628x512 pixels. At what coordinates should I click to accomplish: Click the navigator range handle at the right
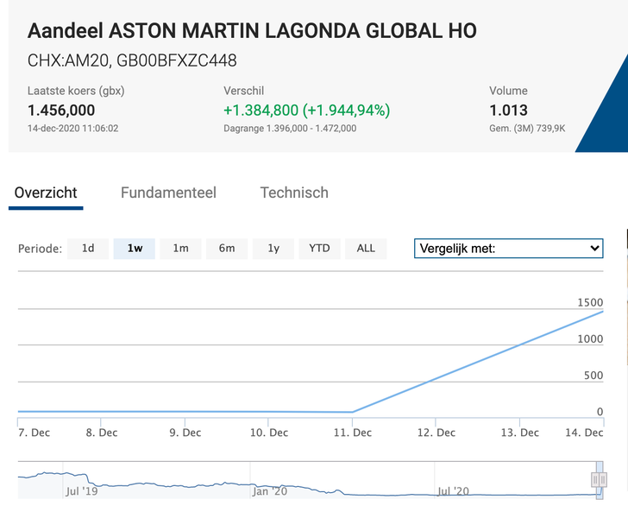tap(598, 480)
